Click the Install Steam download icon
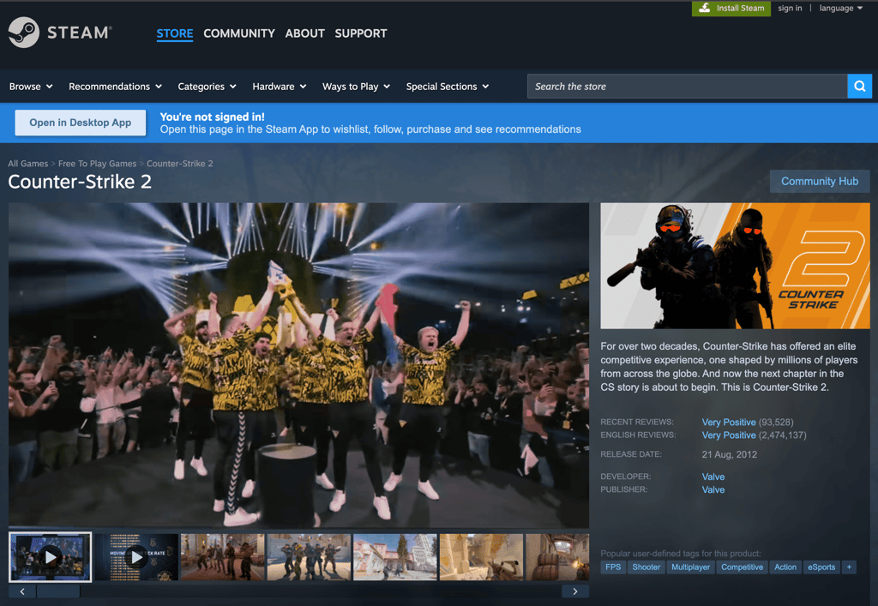The width and height of the screenshot is (878, 606). pyautogui.click(x=705, y=8)
